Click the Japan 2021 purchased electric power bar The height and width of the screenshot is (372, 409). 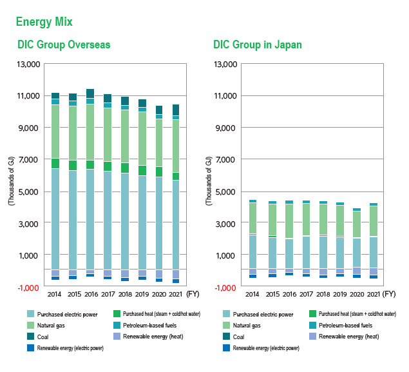click(374, 253)
